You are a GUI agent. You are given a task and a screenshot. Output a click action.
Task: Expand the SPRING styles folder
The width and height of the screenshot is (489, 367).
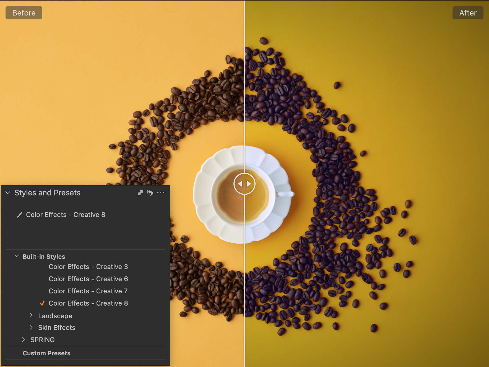click(x=23, y=340)
